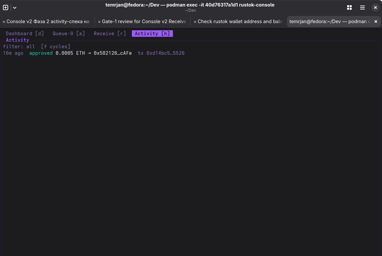Close the active podman tab
This screenshot has height=256, width=382.
(x=376, y=21)
